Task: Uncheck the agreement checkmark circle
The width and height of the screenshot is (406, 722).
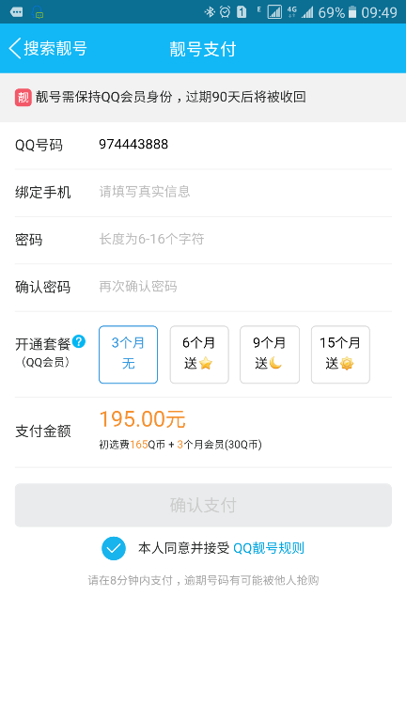Action: (x=114, y=548)
